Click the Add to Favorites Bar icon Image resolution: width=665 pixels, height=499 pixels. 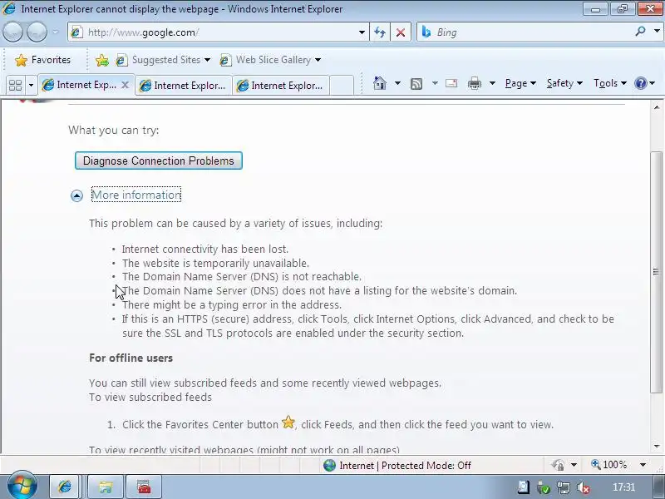point(101,60)
